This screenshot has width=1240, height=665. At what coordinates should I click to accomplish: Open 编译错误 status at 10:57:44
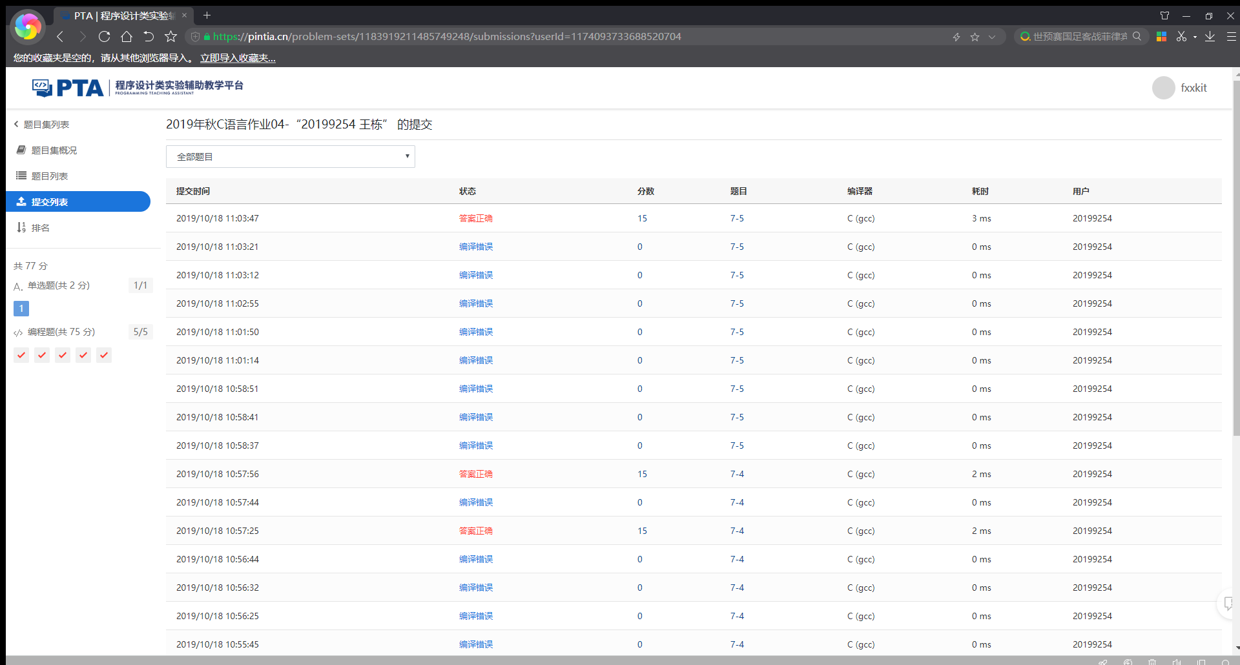click(475, 502)
